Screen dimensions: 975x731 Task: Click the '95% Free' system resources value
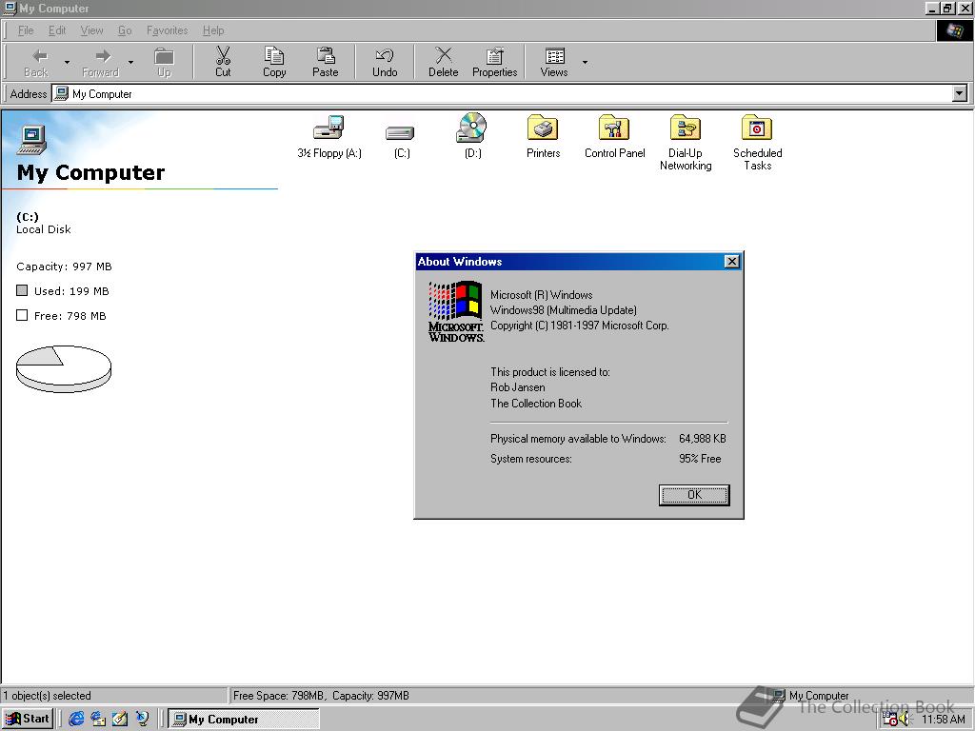pos(700,459)
